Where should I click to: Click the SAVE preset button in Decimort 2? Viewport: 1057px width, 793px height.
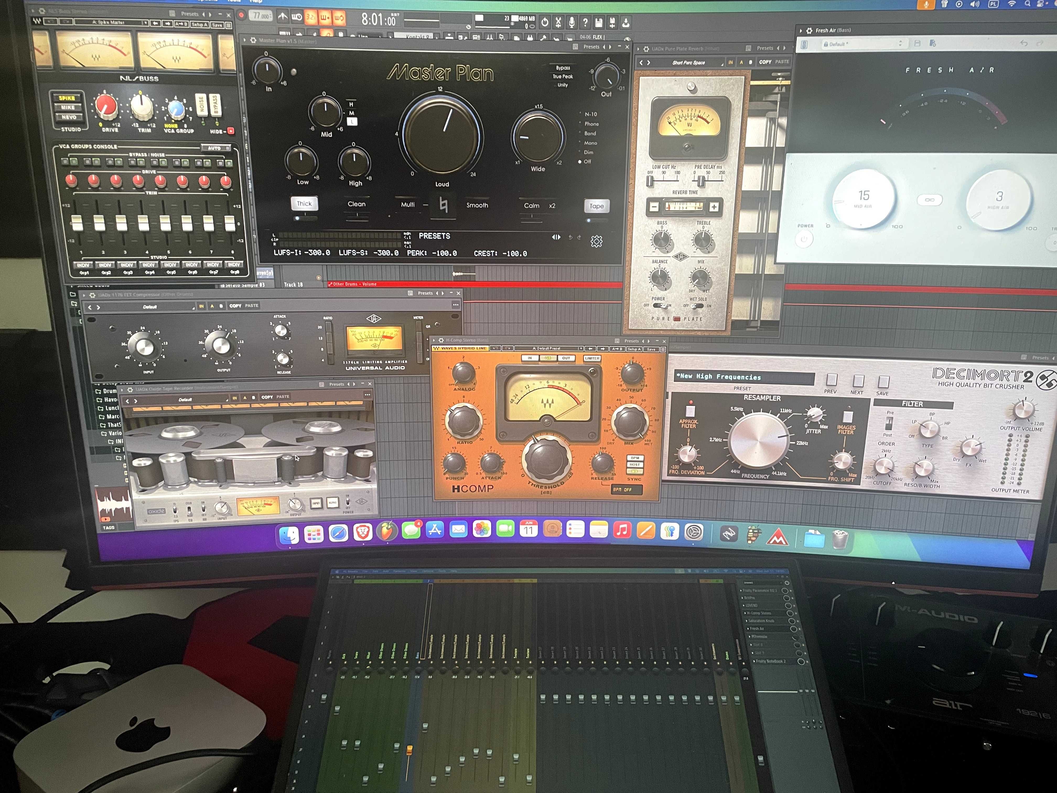point(883,382)
